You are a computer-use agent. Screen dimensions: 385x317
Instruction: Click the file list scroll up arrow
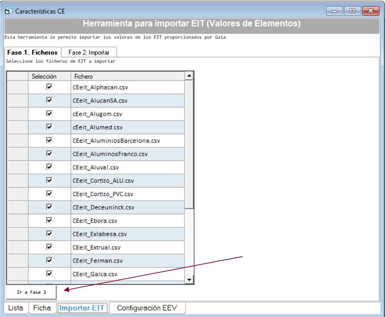click(x=189, y=76)
